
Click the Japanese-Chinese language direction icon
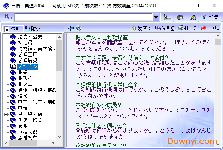tap(8, 17)
